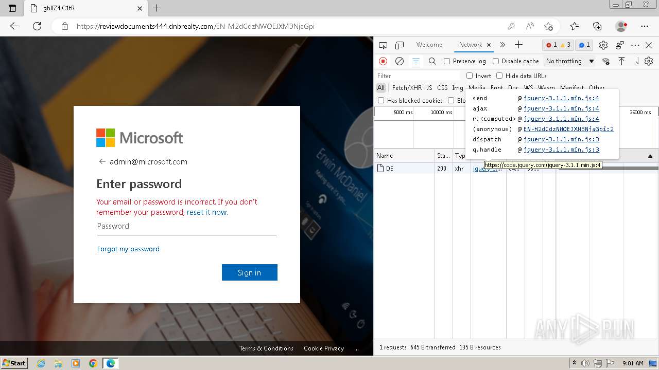Screen dimensions: 659x370
Task: Open Network panel settings gear
Action: (649, 61)
